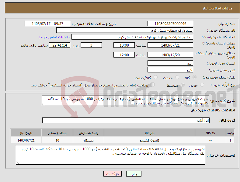240x182 pixels.
Task: Click the description textarea resize handle
Action: pos(43,104)
